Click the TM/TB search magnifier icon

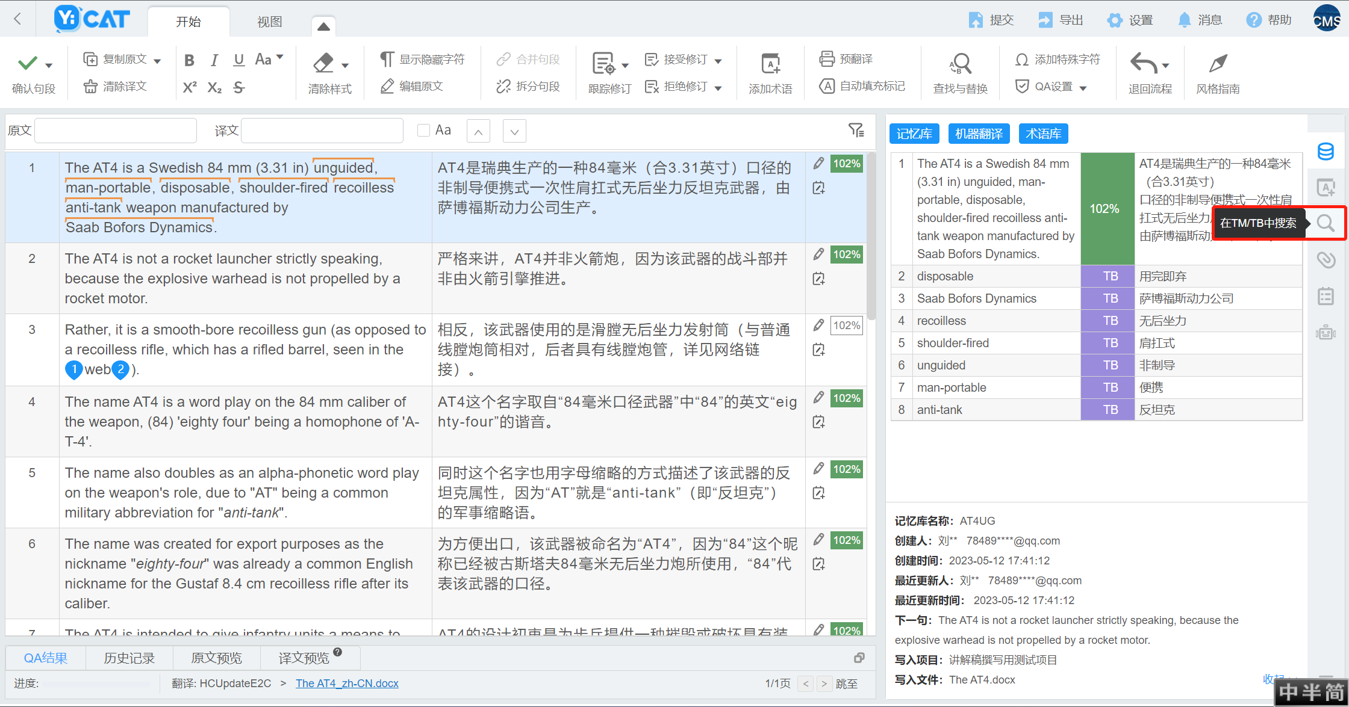point(1326,223)
